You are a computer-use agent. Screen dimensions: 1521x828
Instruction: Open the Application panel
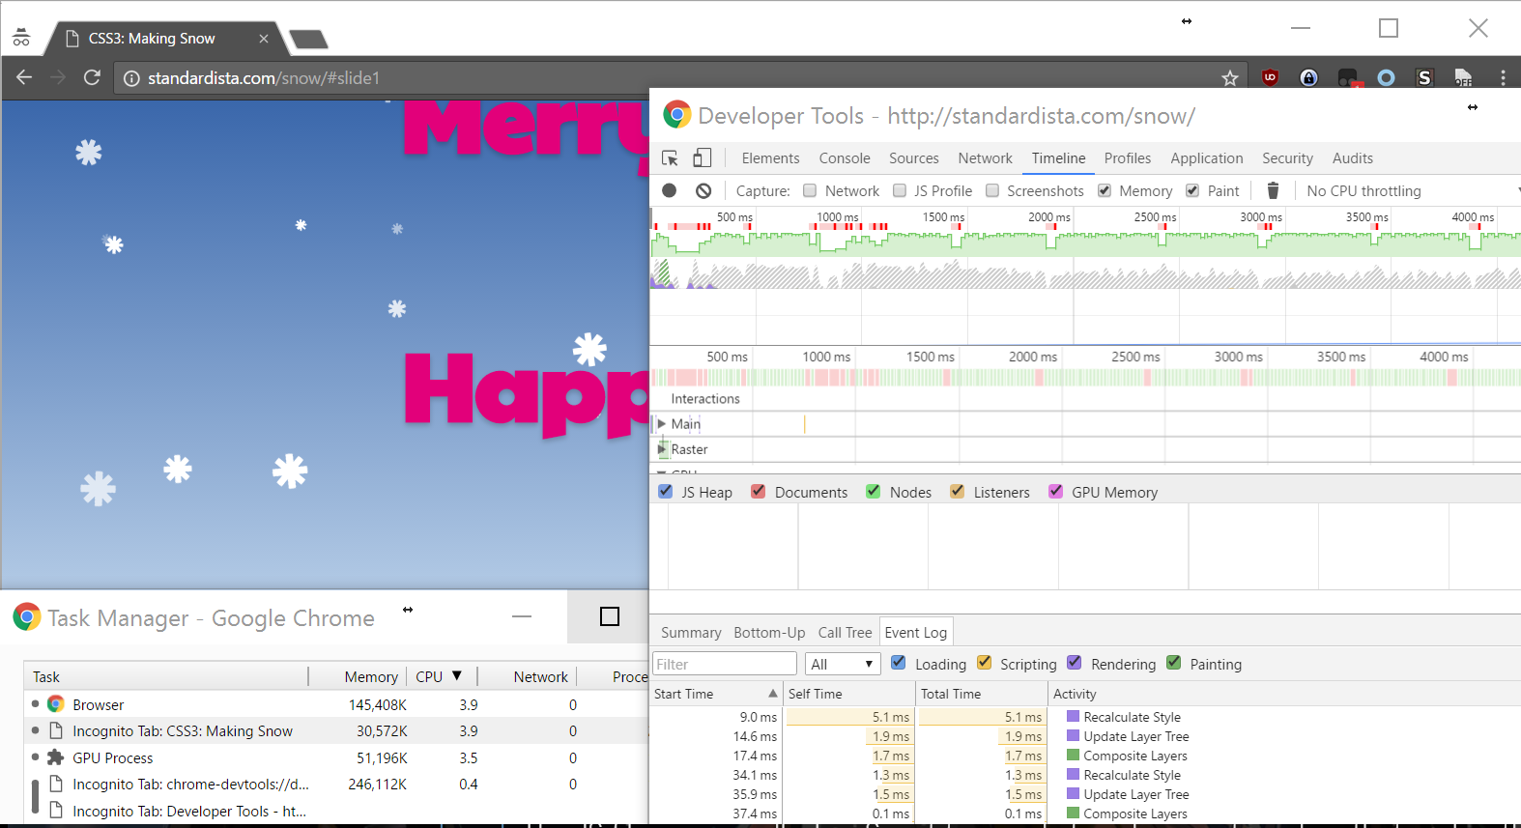click(x=1207, y=158)
